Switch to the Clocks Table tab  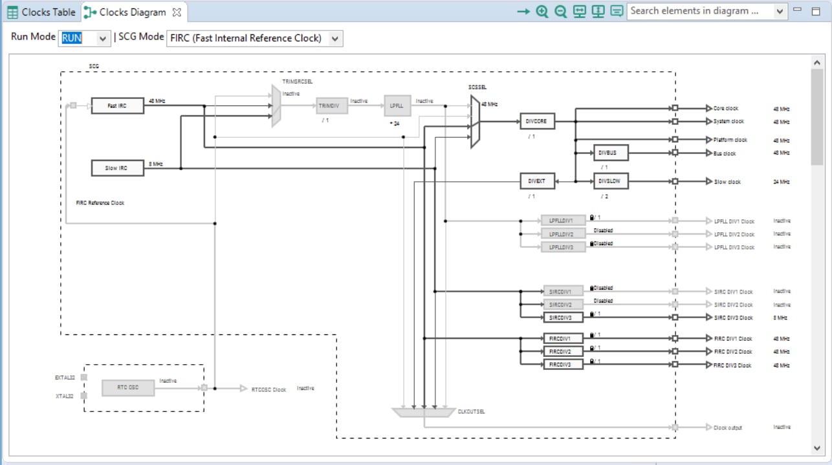(x=41, y=12)
